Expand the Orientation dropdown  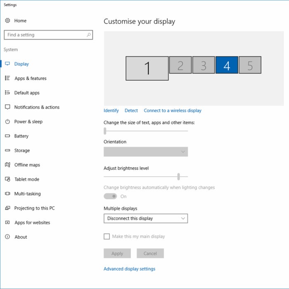coord(146,152)
